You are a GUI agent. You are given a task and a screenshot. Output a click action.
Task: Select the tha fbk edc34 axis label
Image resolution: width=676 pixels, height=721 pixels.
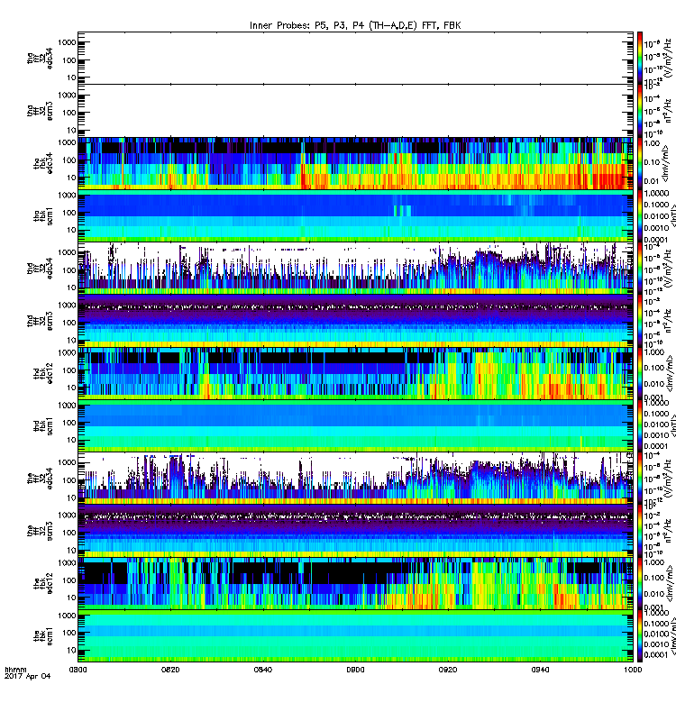tap(42, 164)
